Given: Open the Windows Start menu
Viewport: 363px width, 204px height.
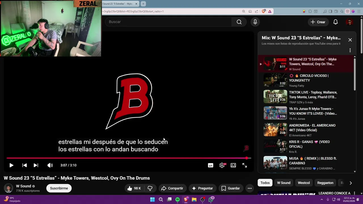Looking at the screenshot, I should [x=152, y=199].
